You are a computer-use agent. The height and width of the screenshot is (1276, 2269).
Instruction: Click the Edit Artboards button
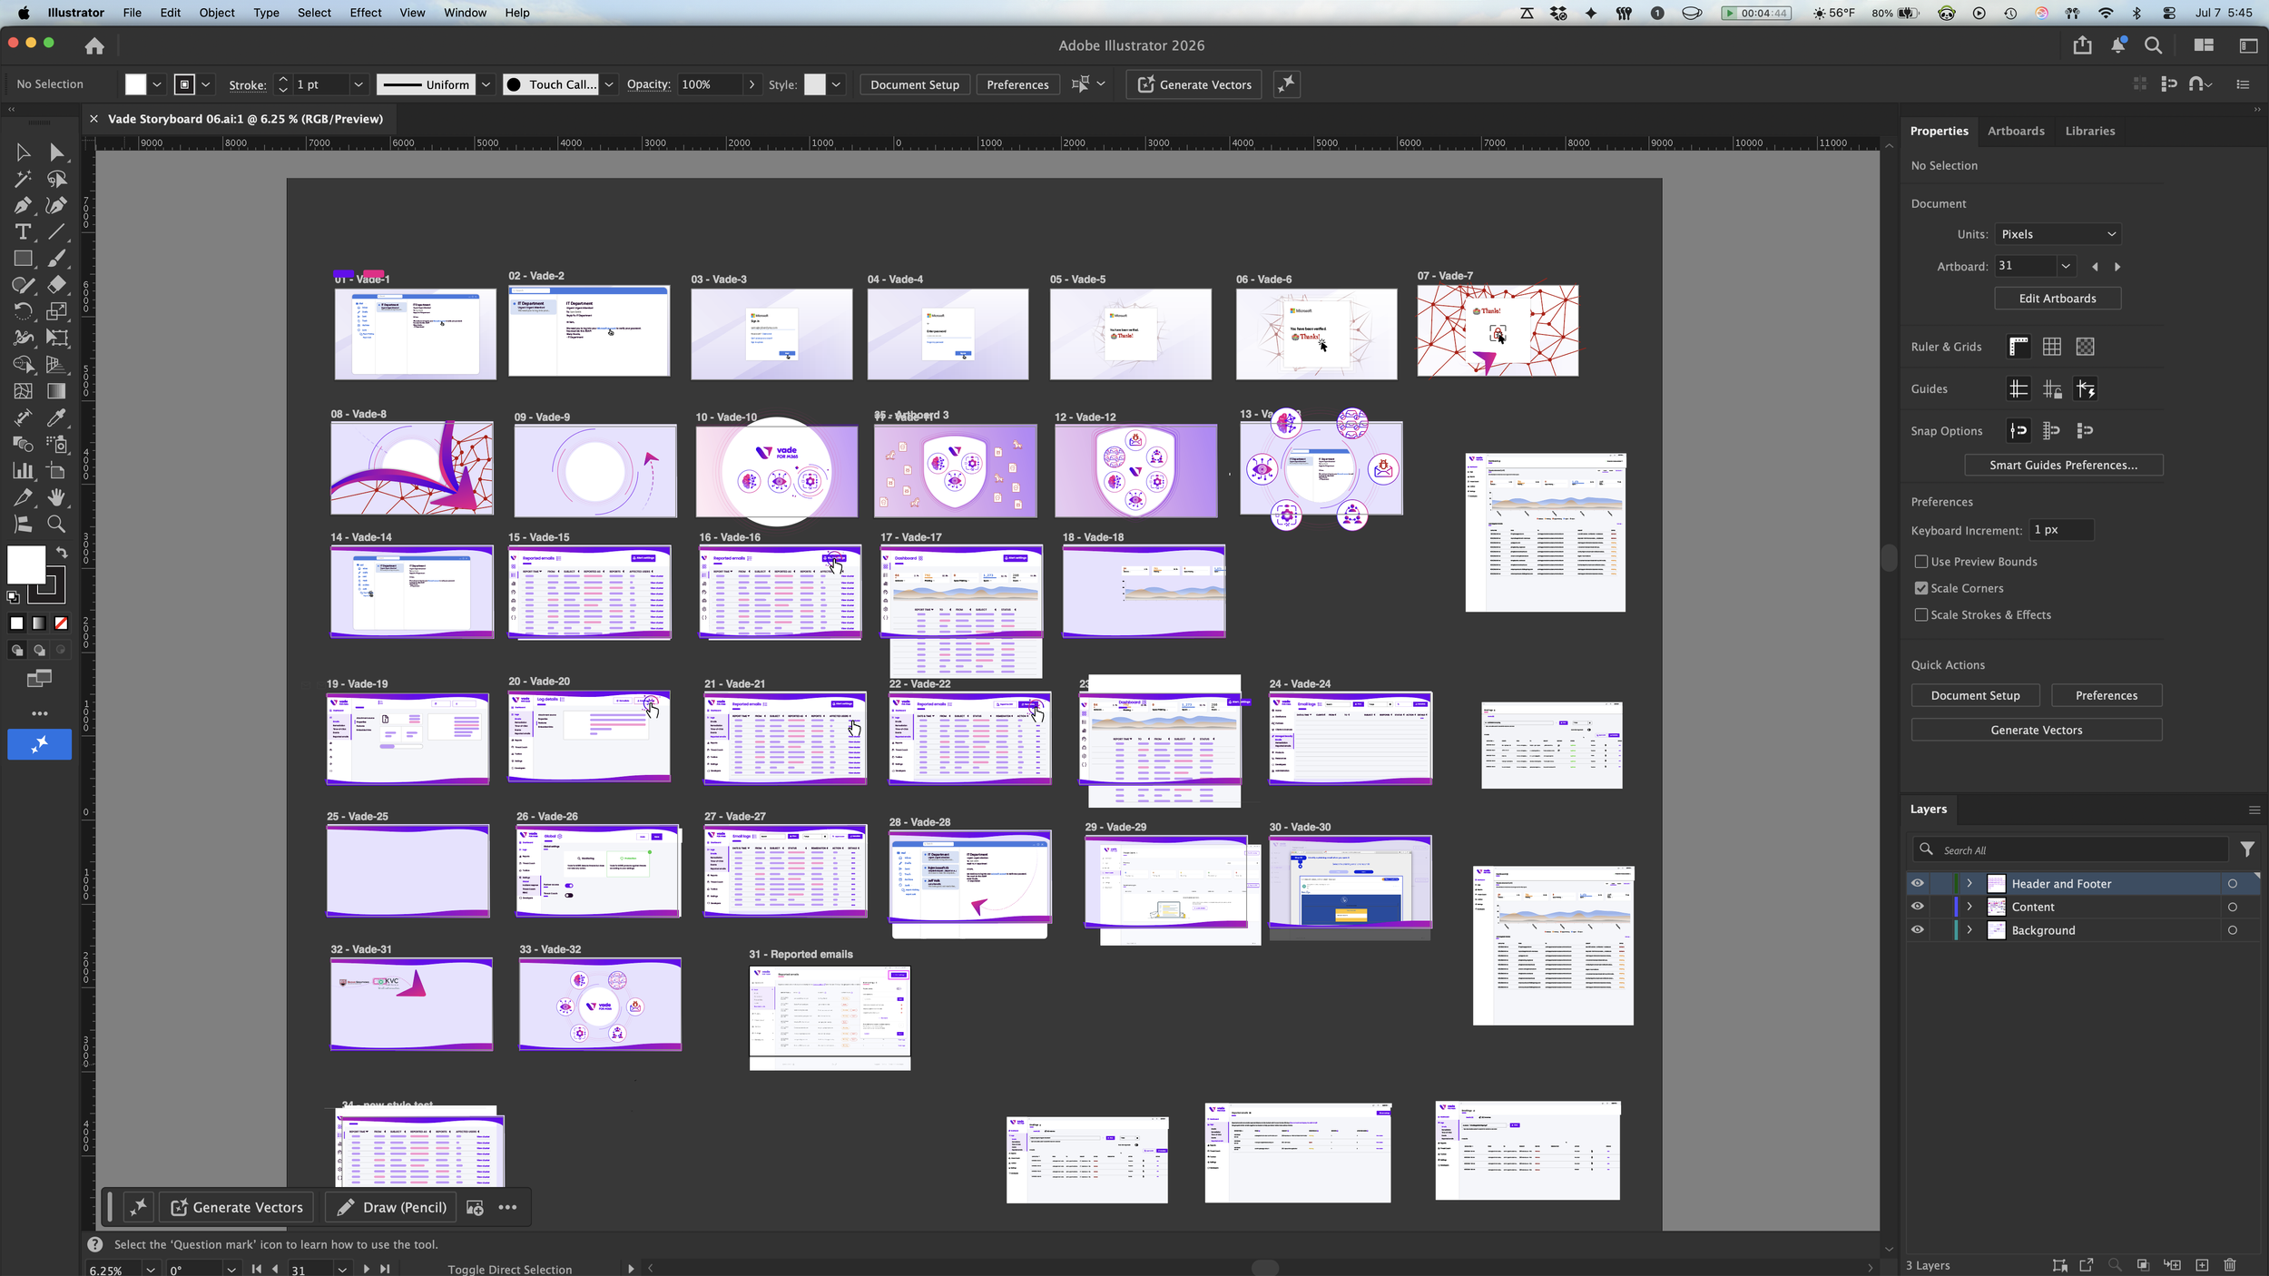pos(2058,299)
